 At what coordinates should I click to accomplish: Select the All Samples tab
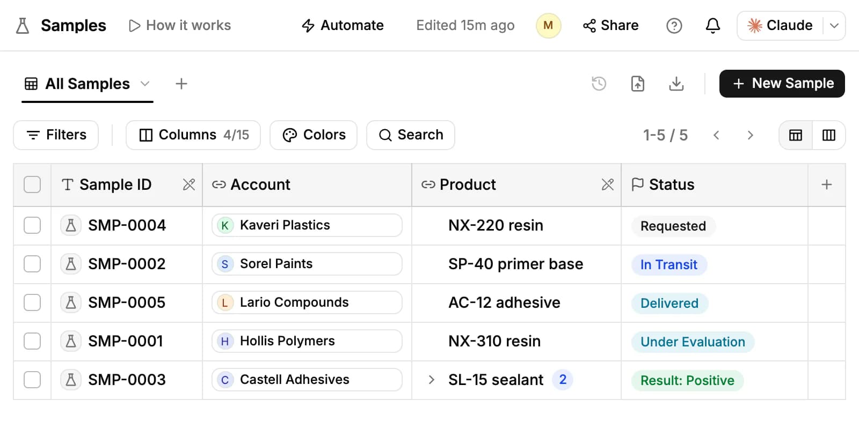pos(88,84)
